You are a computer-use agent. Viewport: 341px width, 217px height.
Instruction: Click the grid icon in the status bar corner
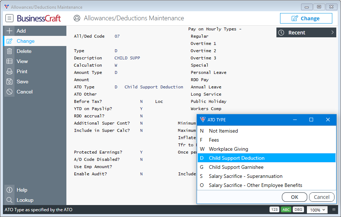point(334,210)
